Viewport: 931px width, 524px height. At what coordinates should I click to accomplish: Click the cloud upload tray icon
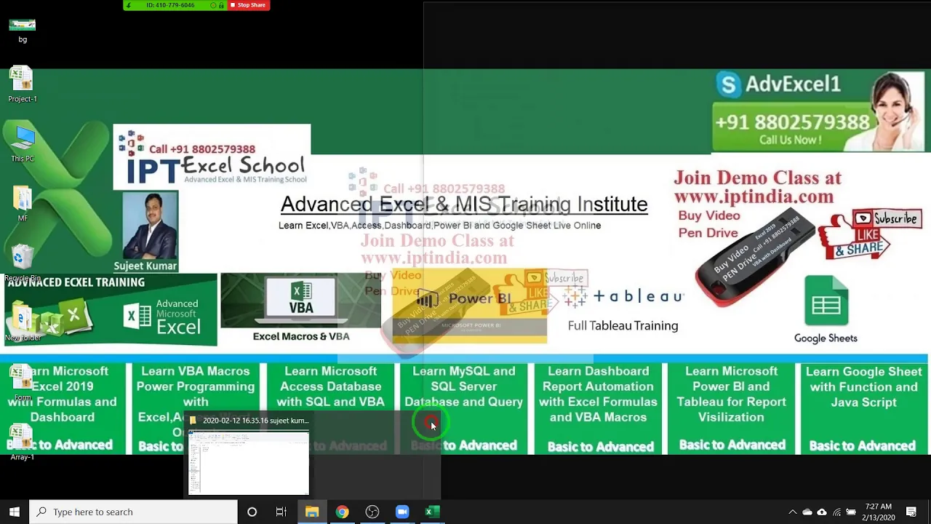[x=822, y=512]
